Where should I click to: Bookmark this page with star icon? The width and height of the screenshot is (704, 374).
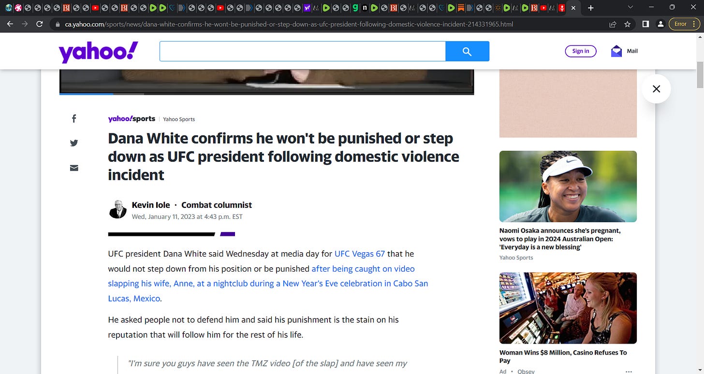(628, 24)
